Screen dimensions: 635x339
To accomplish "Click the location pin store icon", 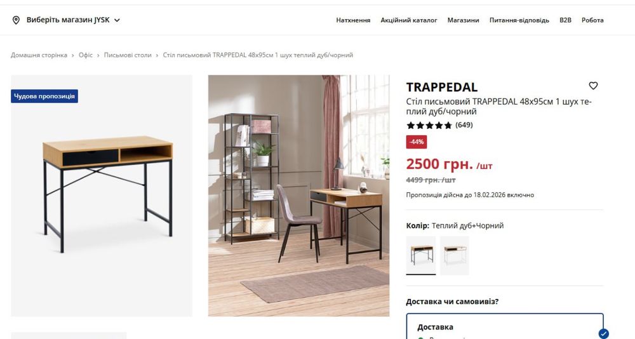I will pyautogui.click(x=16, y=20).
